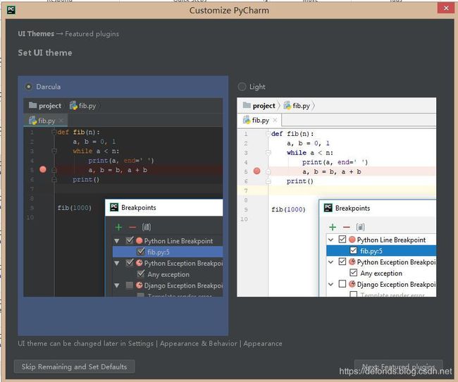Click Django Exception Breakpoint icon, Light preview
This screenshot has height=382, width=458.
[x=352, y=284]
